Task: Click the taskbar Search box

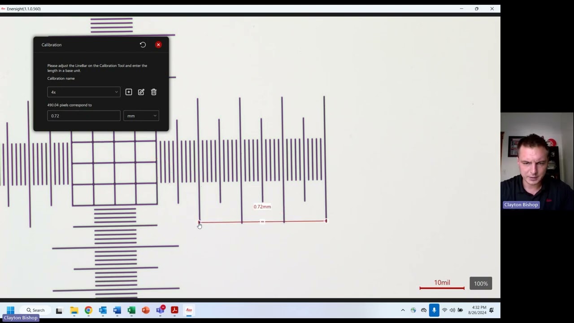Action: [35, 310]
